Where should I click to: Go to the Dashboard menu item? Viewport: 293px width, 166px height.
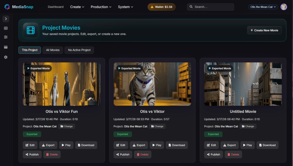56,7
